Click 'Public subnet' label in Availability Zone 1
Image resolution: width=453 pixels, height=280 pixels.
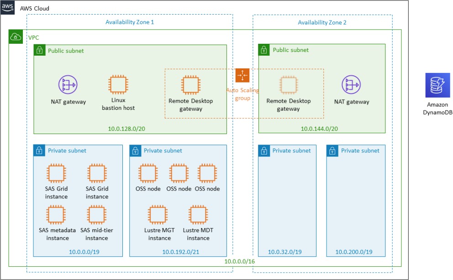(66, 51)
